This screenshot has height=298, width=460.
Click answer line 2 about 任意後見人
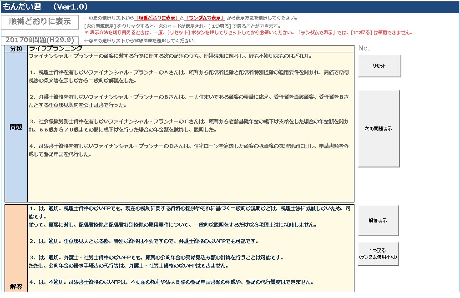click(144, 242)
